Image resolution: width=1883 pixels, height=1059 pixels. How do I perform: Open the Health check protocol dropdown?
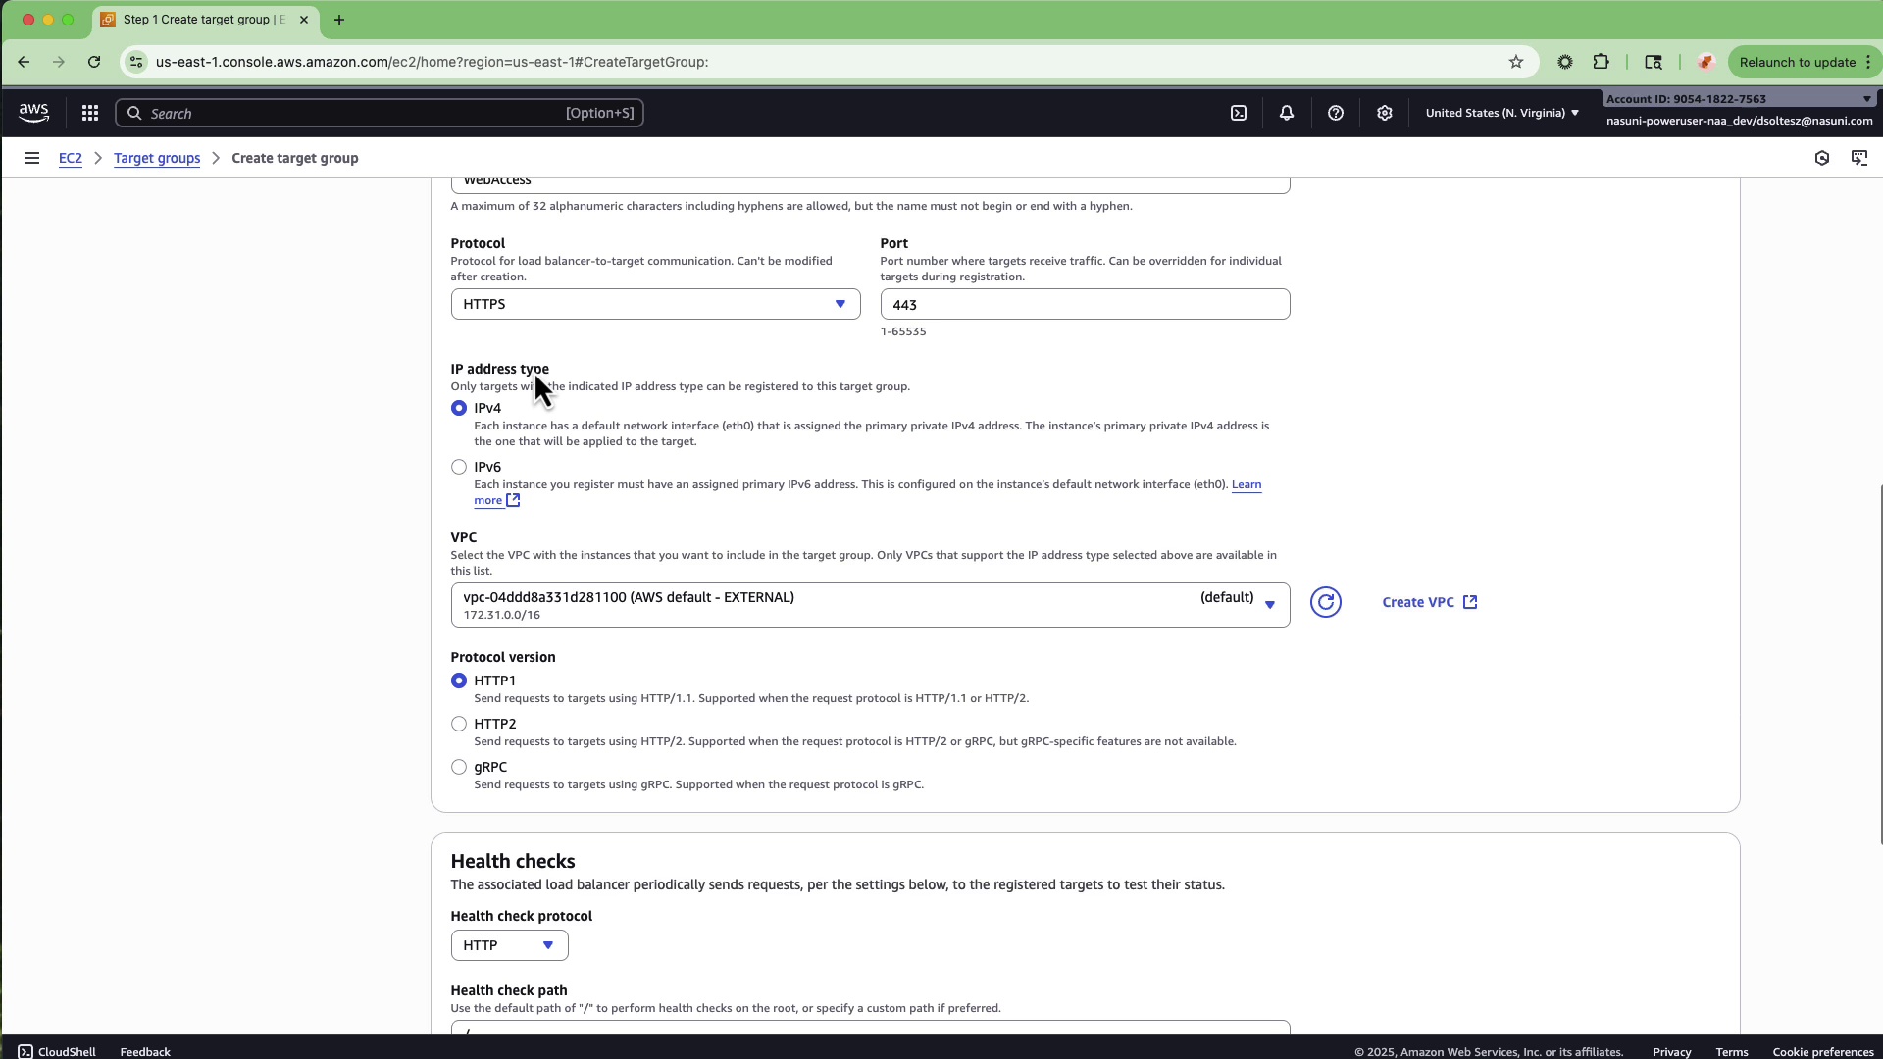coord(508,944)
